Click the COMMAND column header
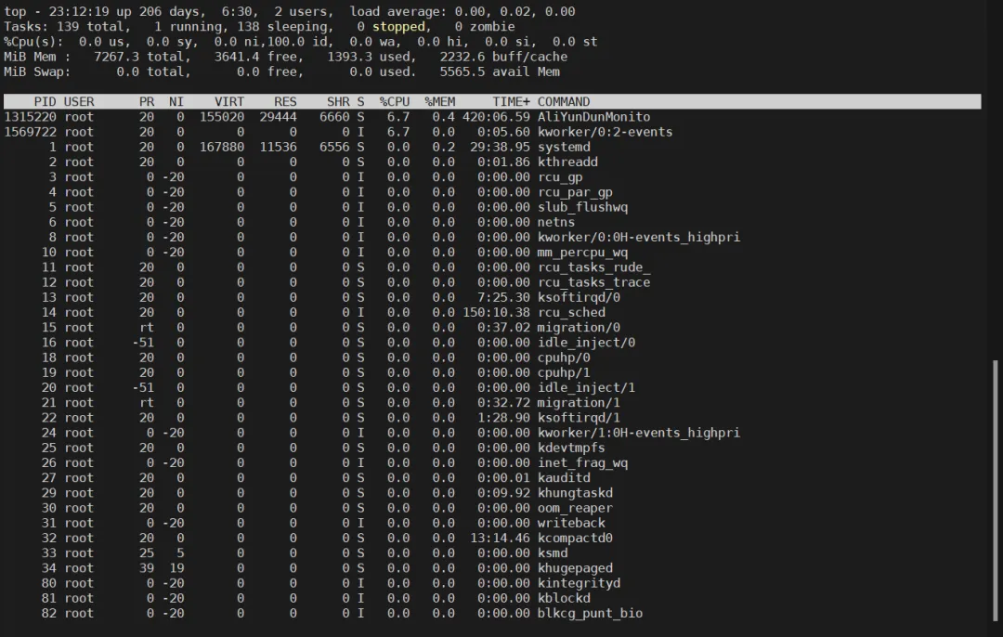This screenshot has width=1003, height=637. point(564,102)
